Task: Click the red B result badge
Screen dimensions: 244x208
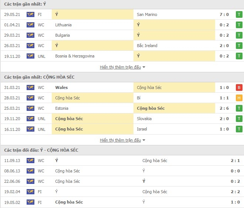Action: pos(239,88)
